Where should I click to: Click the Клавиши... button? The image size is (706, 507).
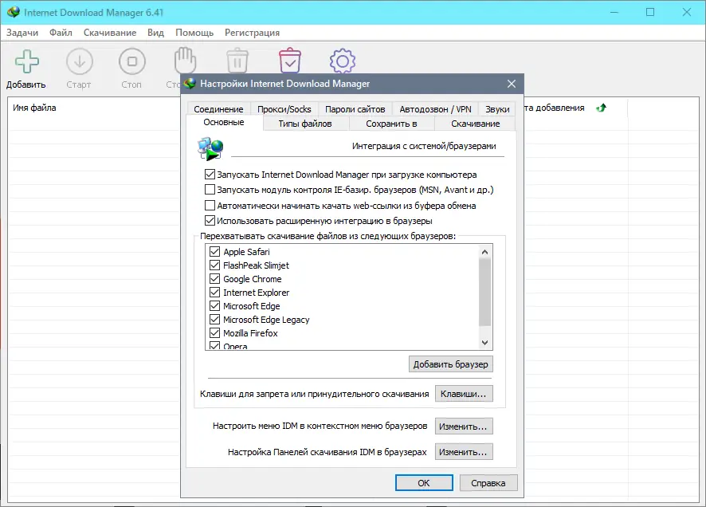coord(464,394)
